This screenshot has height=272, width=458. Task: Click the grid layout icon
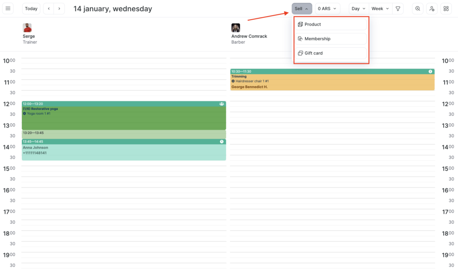coord(446,8)
